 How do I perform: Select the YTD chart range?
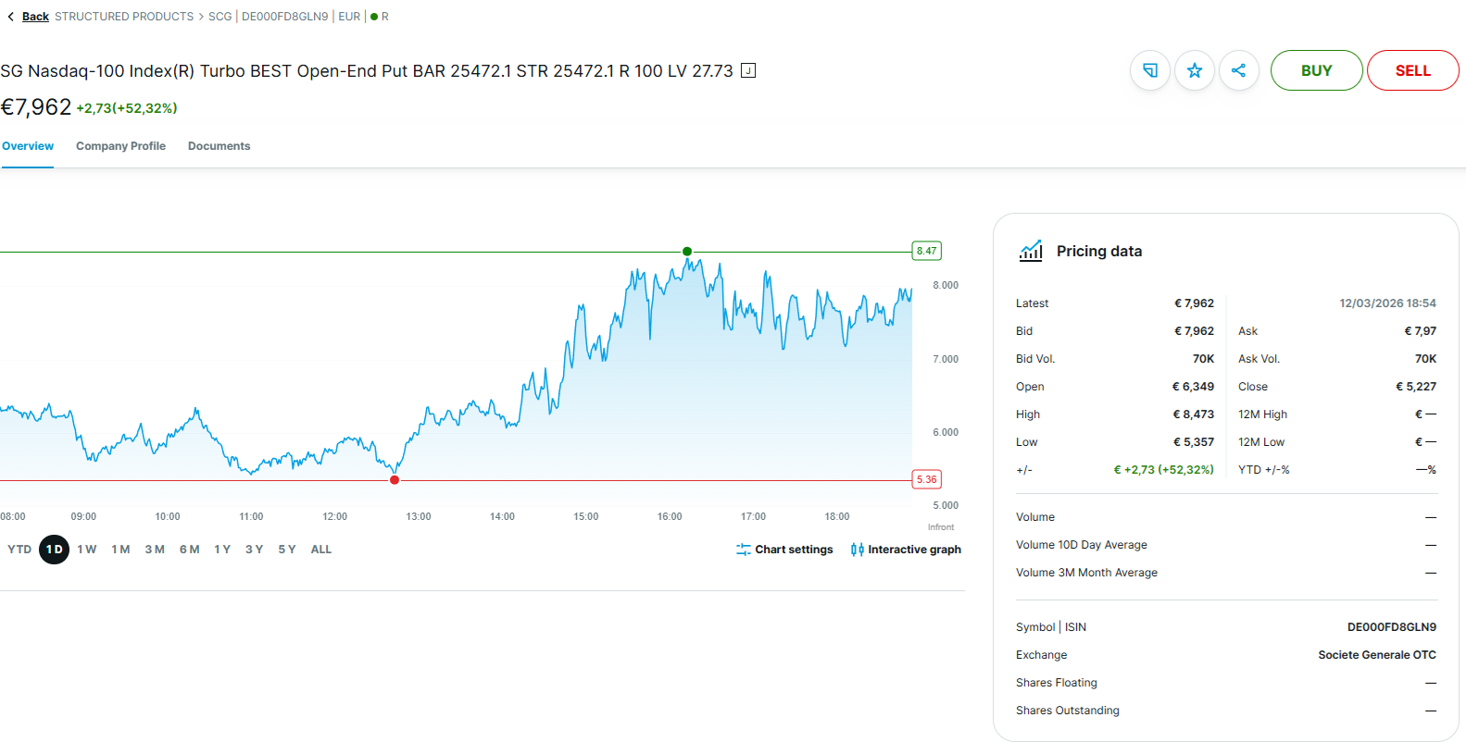[19, 550]
